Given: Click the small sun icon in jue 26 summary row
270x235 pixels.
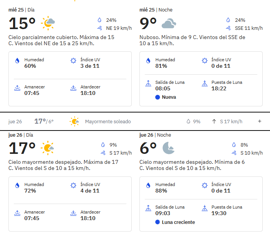Looking at the screenshot, I should tap(75, 121).
